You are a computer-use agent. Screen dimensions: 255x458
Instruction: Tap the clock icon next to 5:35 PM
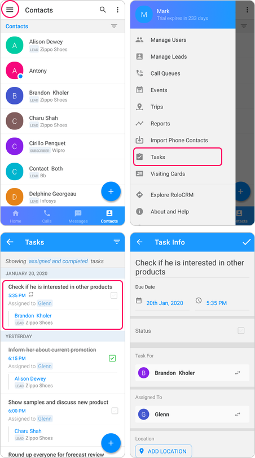(x=199, y=300)
